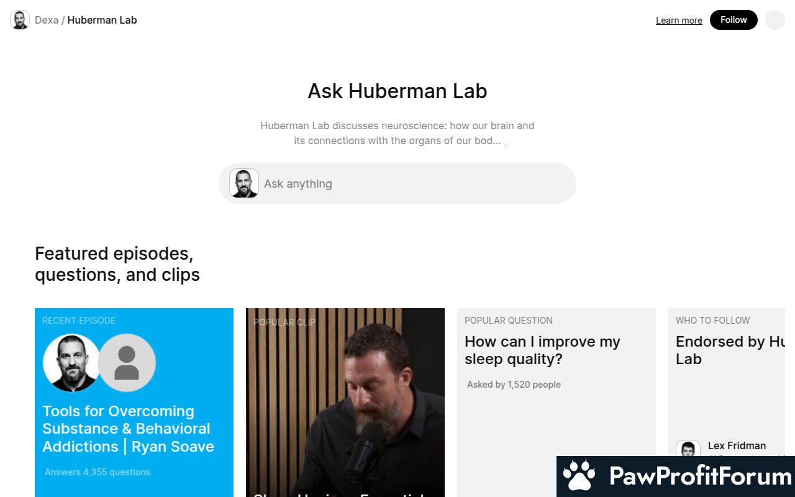Select Lex Fridman's name link
The width and height of the screenshot is (795, 497).
(x=737, y=445)
